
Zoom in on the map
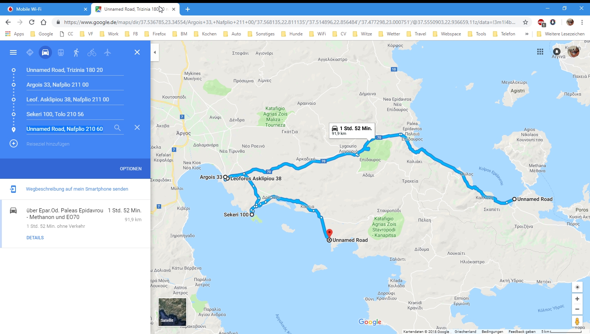tap(577, 299)
